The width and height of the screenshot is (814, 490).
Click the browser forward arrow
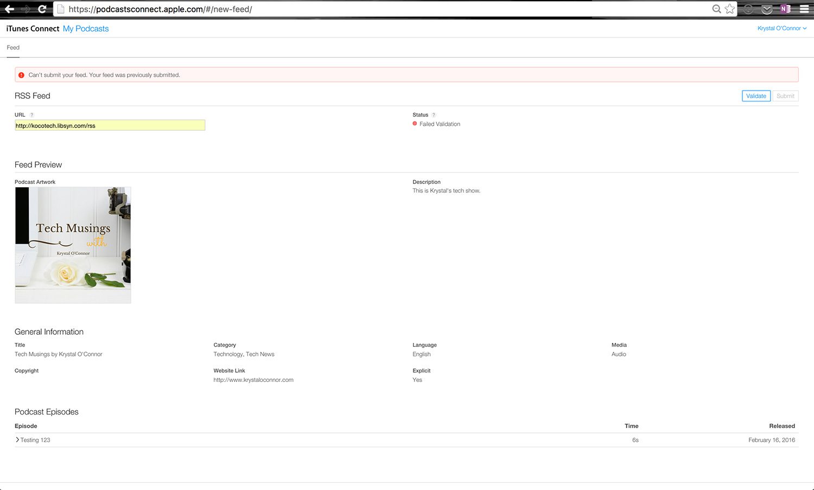click(26, 9)
